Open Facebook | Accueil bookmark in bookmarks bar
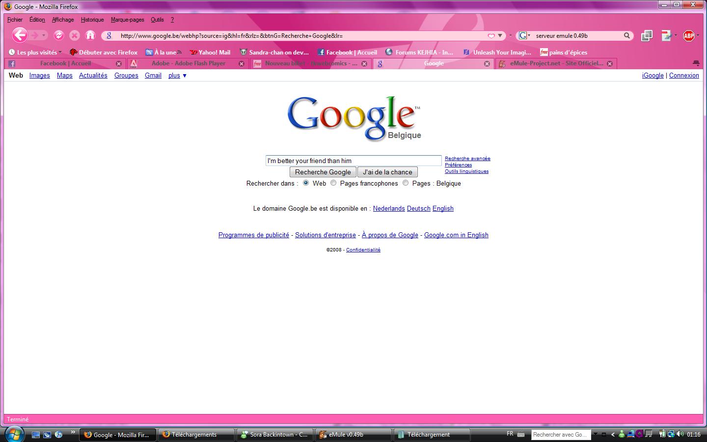Screen dimensions: 707x442 point(347,52)
